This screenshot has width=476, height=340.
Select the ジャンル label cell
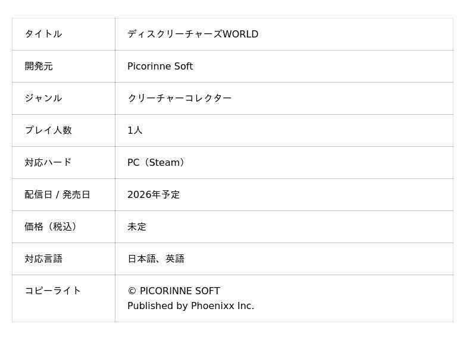tap(43, 98)
